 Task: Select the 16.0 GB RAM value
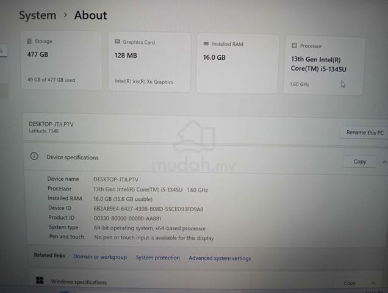(214, 57)
